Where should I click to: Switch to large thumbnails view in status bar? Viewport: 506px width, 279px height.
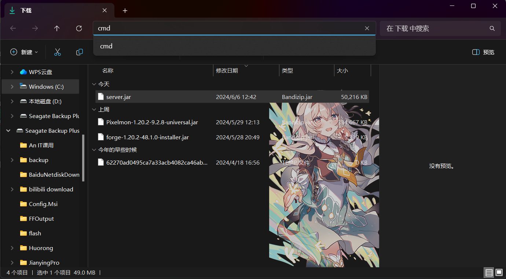point(499,273)
